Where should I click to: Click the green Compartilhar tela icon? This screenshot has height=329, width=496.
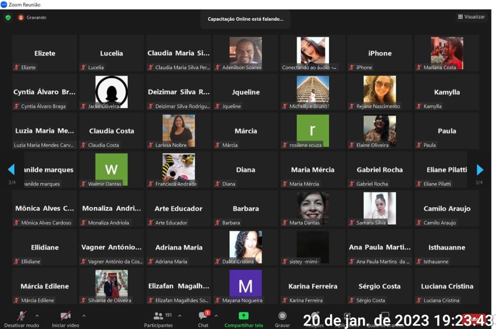click(x=243, y=316)
